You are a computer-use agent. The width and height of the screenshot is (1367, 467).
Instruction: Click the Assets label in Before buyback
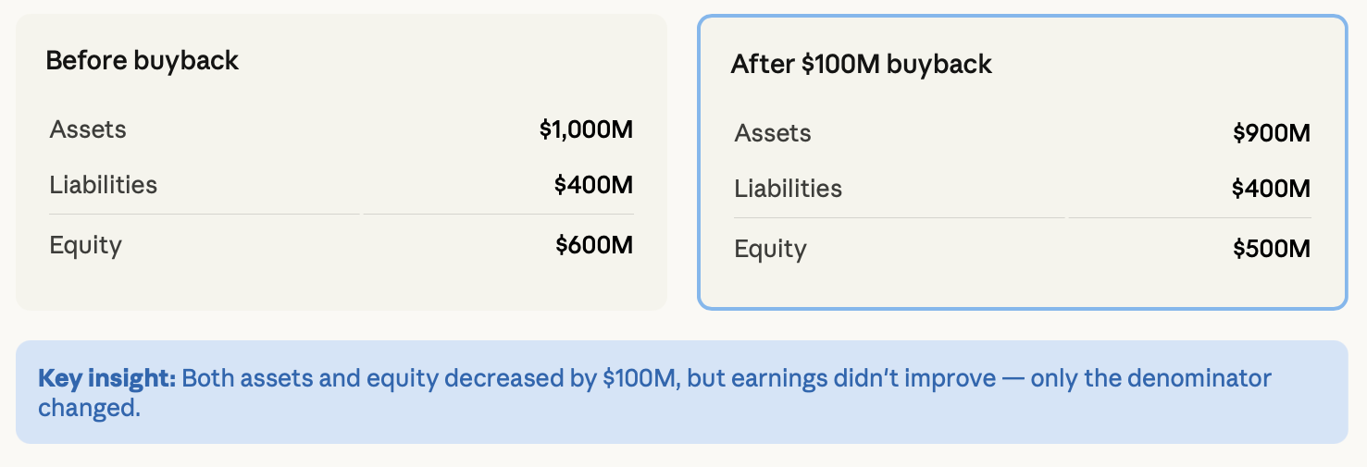(88, 129)
